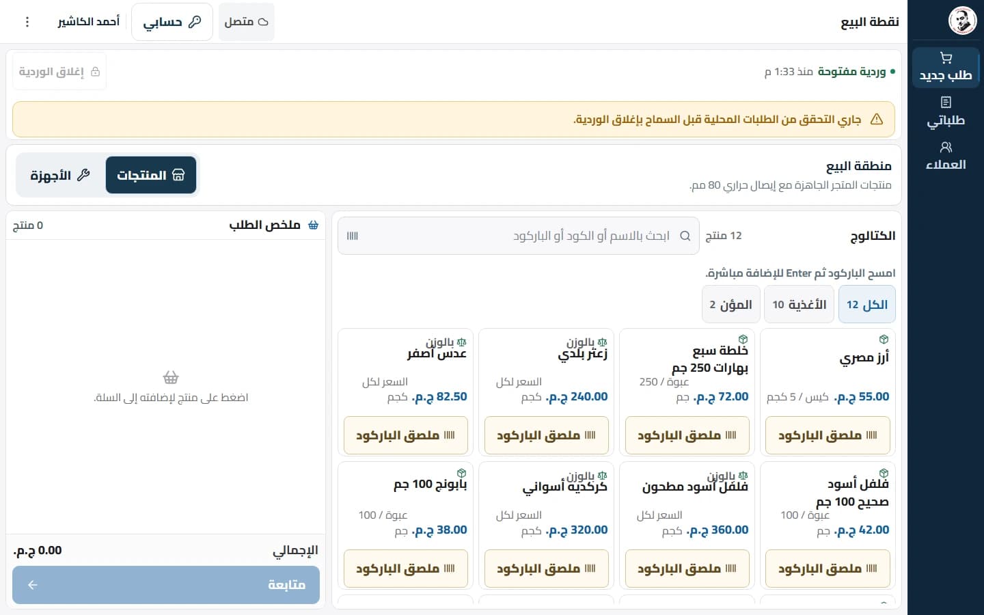Open the user avatar in the sidebar

pyautogui.click(x=962, y=20)
